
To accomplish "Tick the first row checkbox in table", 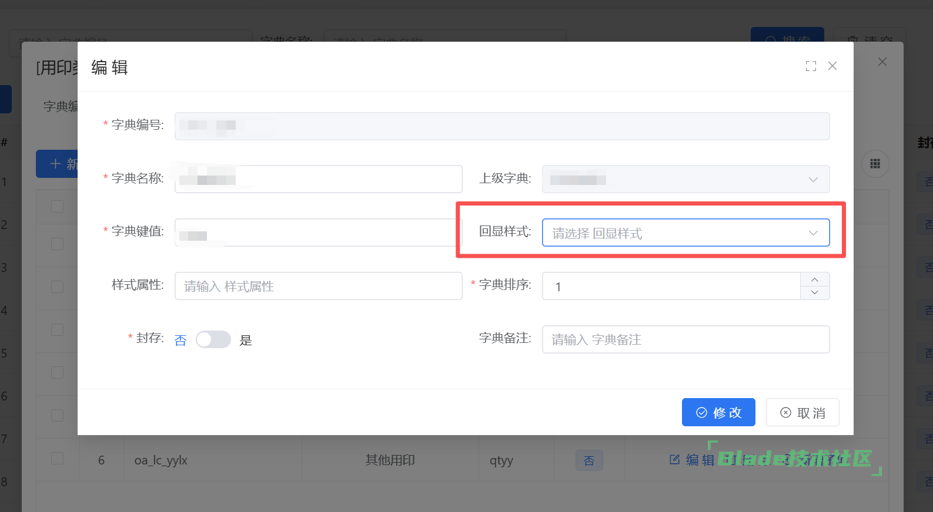I will (x=57, y=206).
